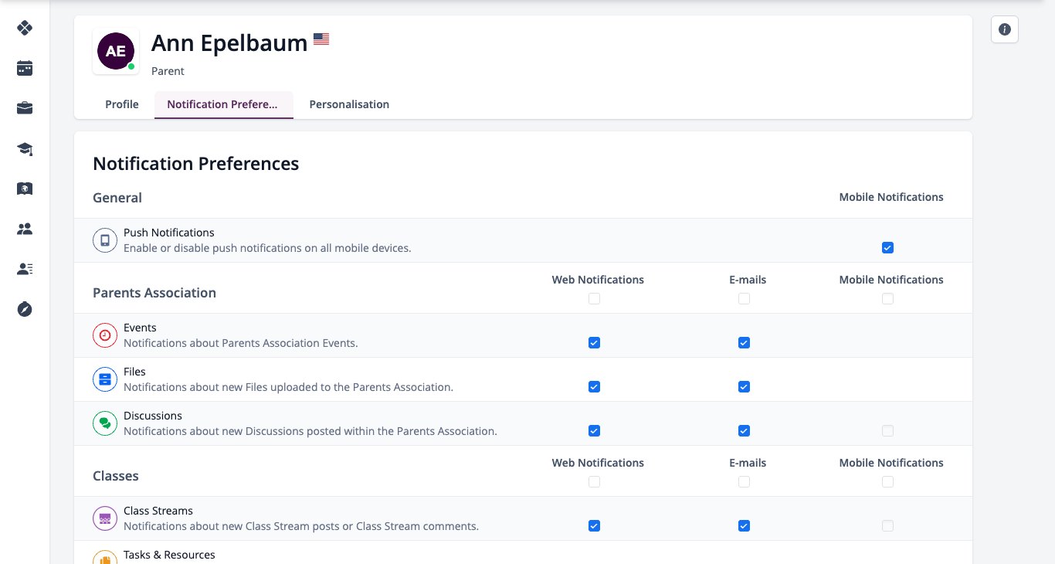Click the people group icon in sidebar
The width and height of the screenshot is (1055, 564).
pyautogui.click(x=25, y=229)
